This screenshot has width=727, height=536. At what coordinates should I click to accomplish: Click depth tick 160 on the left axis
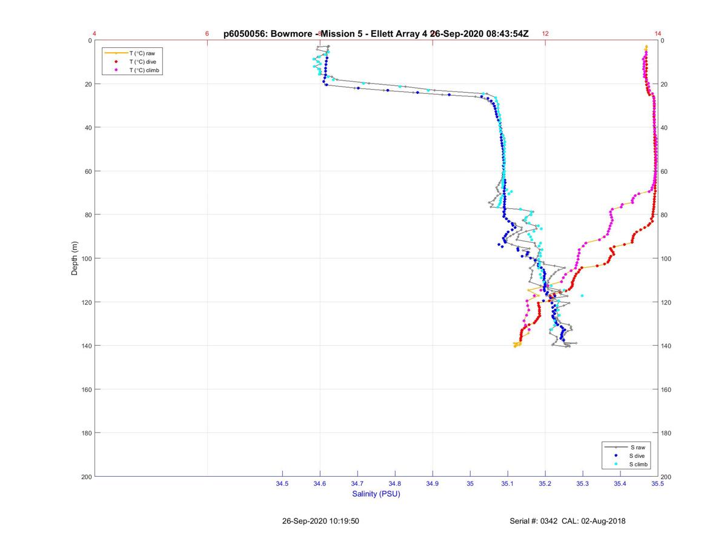87,389
